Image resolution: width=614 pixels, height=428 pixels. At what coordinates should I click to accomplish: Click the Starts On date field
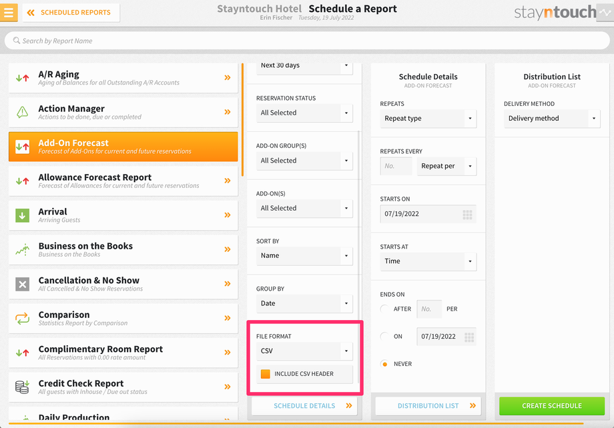pyautogui.click(x=428, y=213)
